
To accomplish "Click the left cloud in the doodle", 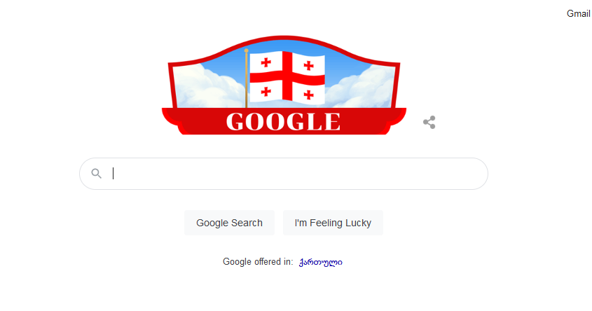I will (x=207, y=88).
